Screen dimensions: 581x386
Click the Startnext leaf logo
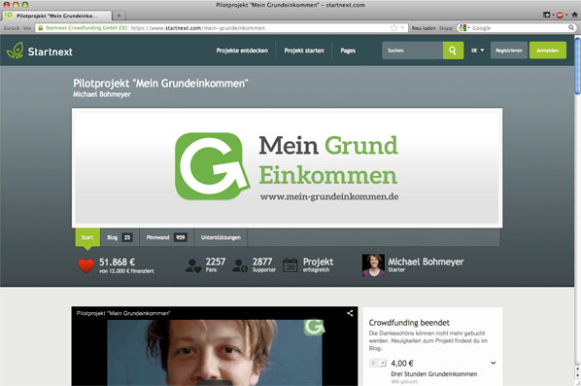coord(15,51)
